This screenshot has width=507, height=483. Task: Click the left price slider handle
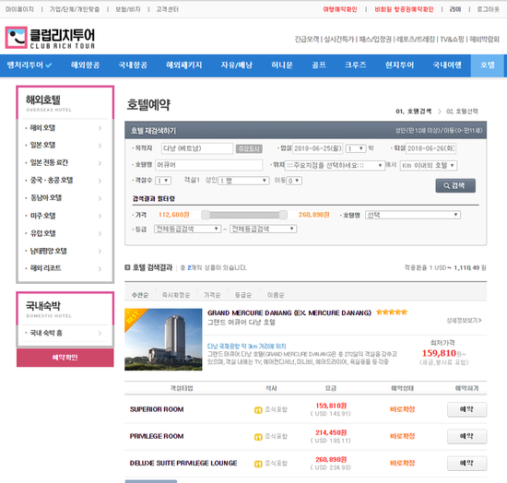pyautogui.click(x=206, y=215)
